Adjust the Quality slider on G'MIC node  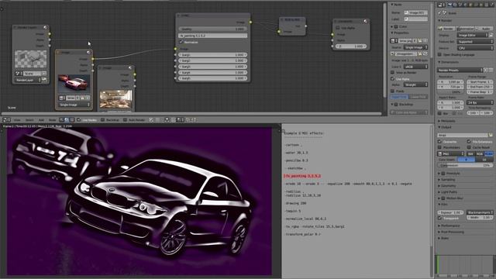click(212, 29)
